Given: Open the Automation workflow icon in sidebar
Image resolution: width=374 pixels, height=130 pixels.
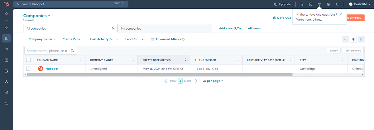Looking at the screenshot, I should coord(7,82).
